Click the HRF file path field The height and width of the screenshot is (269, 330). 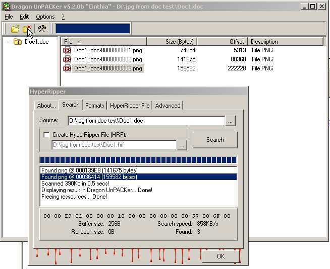pyautogui.click(x=114, y=145)
